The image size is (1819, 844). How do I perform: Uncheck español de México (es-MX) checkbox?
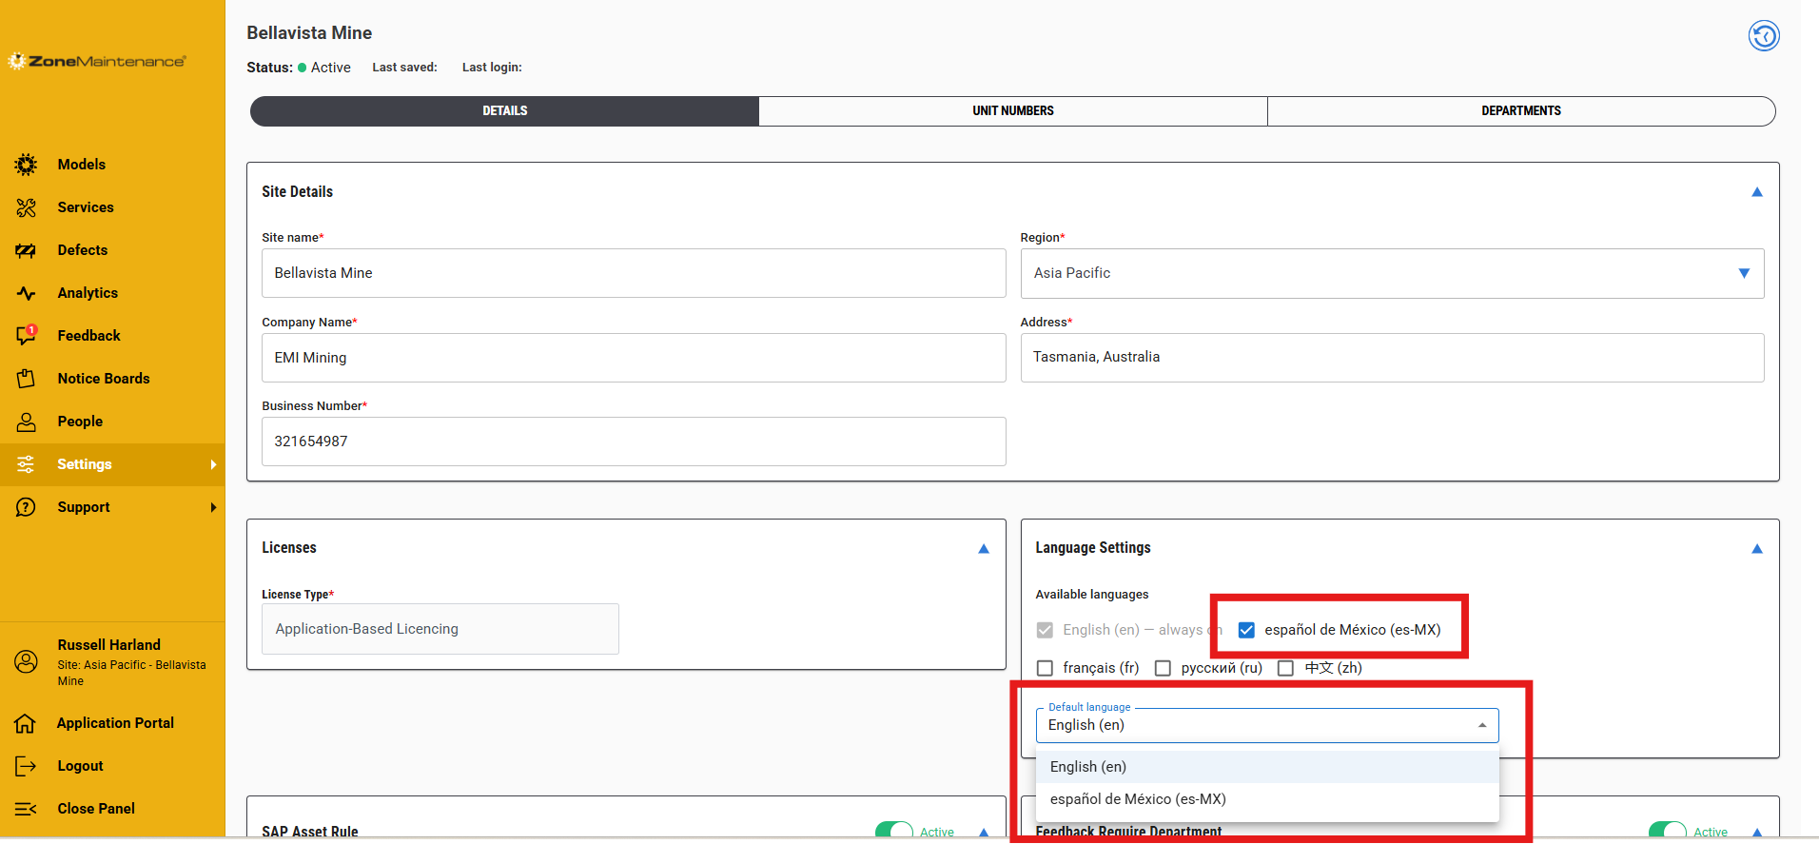[x=1246, y=630]
